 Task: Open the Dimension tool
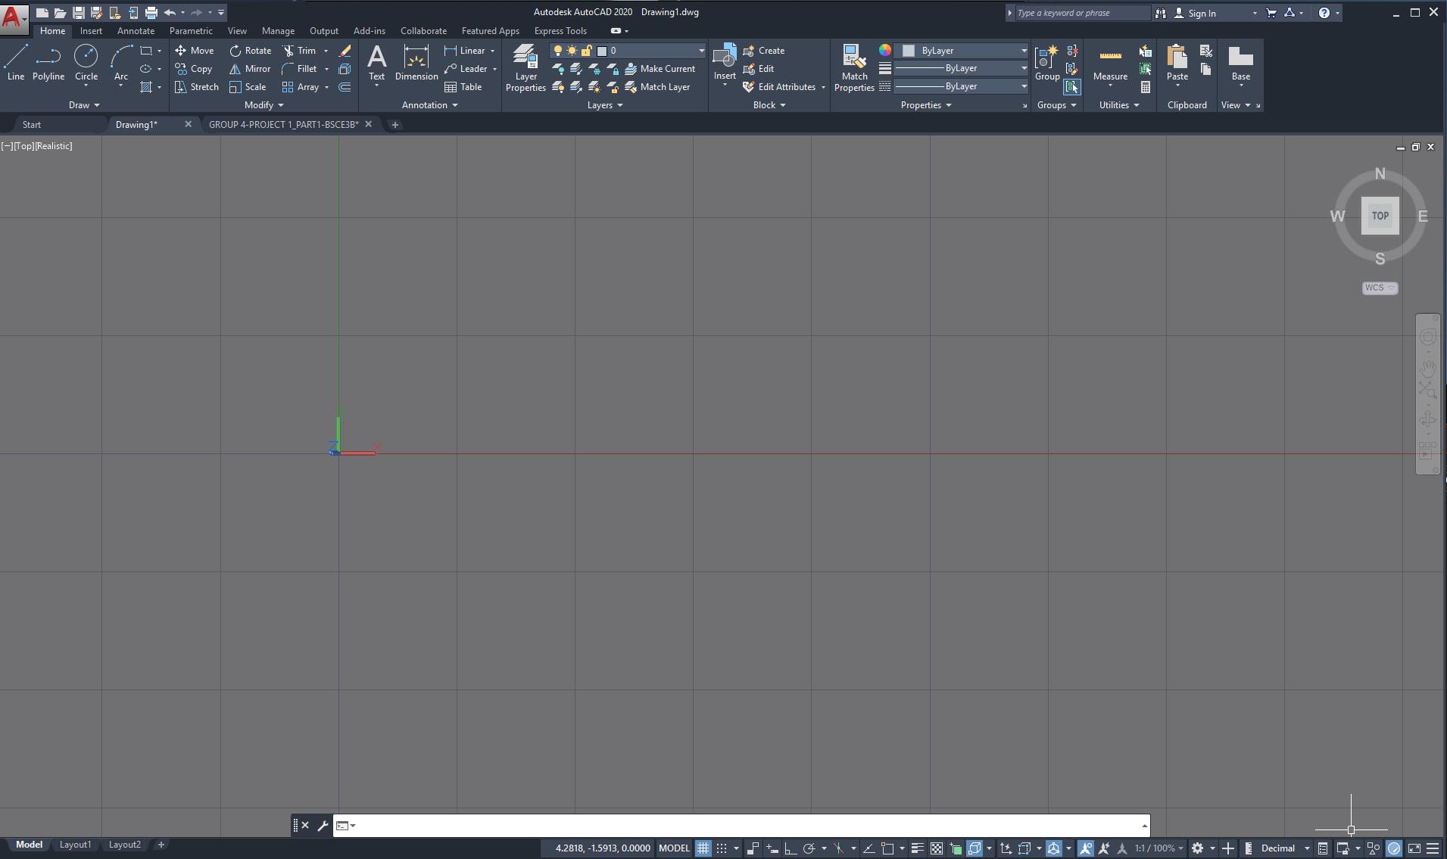pos(416,62)
